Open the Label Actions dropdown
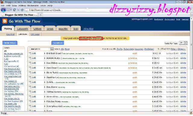This screenshot has width=193, height=116. tap(42, 49)
